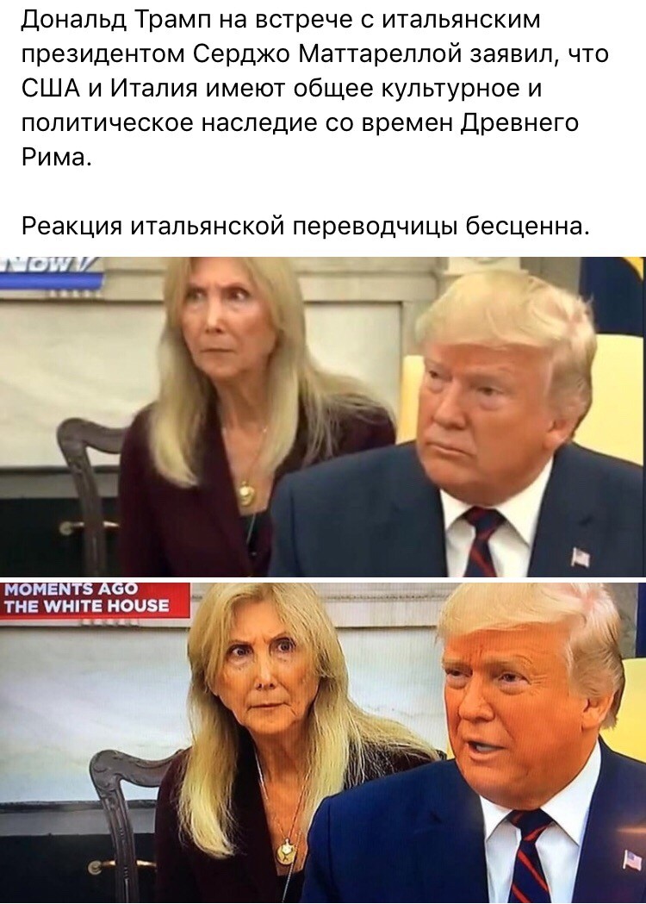Image resolution: width=646 pixels, height=904 pixels.
Task: Click the sentence 'Реакция итальянской переводчицы бесценна.'
Action: tap(306, 227)
